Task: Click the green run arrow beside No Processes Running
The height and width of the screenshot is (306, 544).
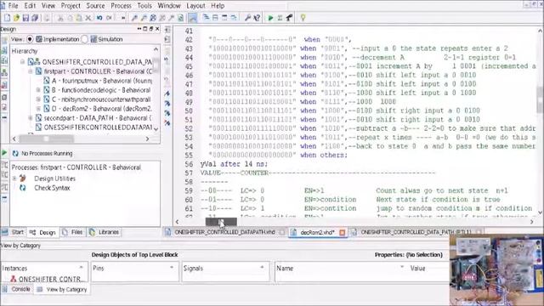Action: point(4,153)
